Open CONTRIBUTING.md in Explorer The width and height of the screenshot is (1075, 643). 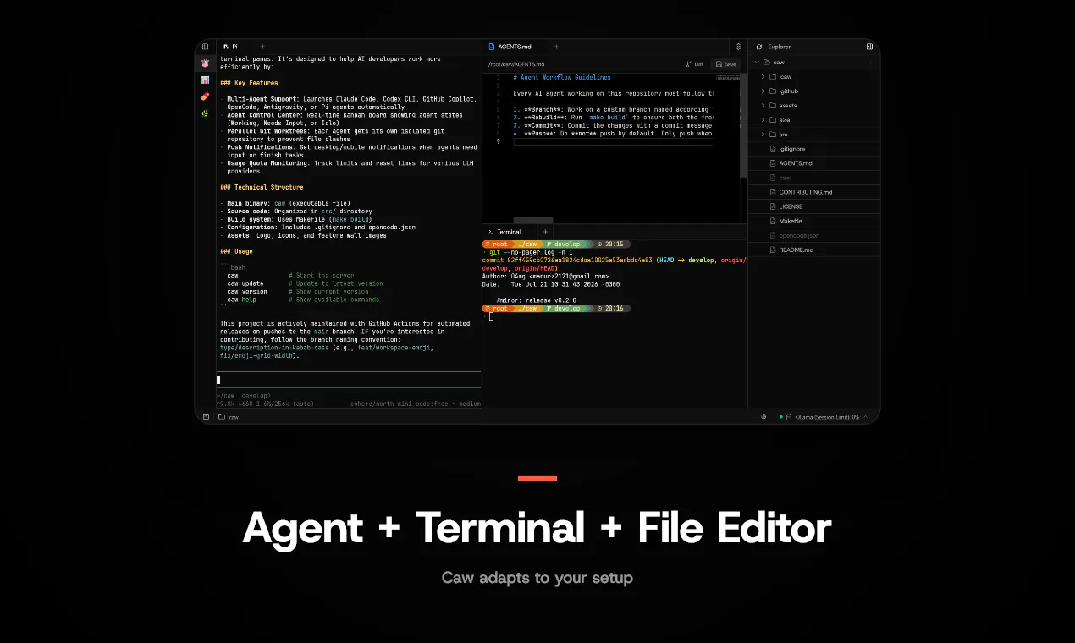point(814,192)
